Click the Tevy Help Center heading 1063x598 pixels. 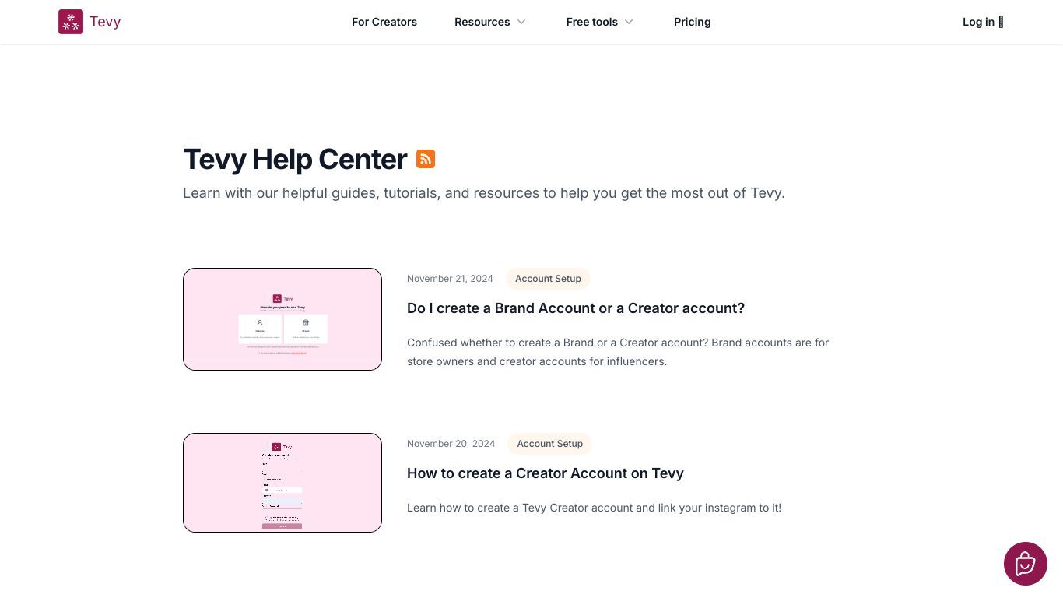tap(295, 159)
